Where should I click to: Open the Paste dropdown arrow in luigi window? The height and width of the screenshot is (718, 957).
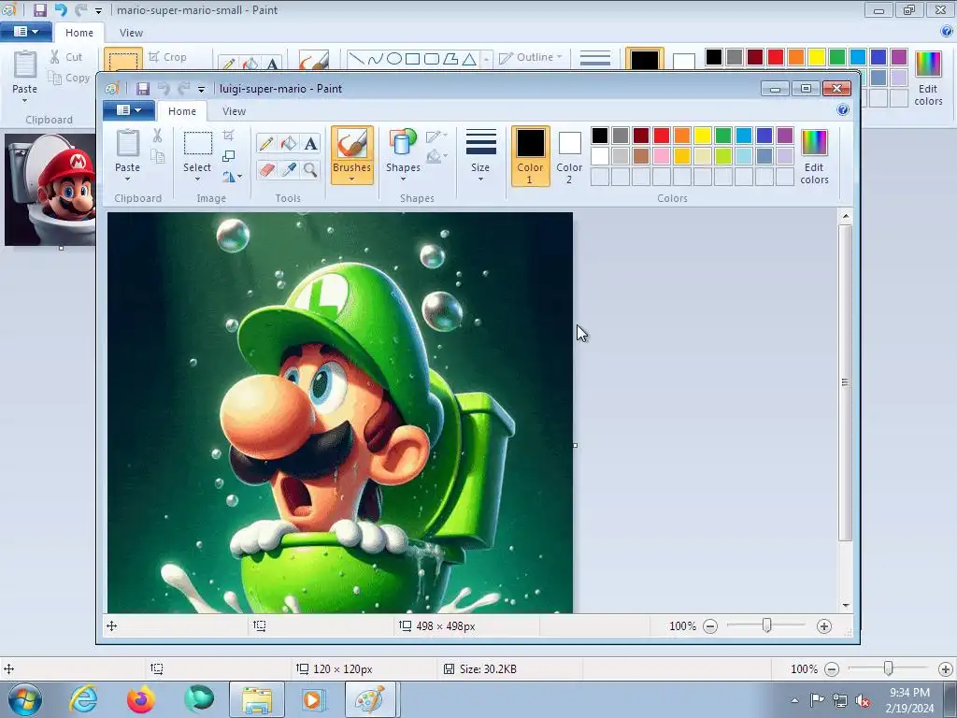tap(127, 179)
